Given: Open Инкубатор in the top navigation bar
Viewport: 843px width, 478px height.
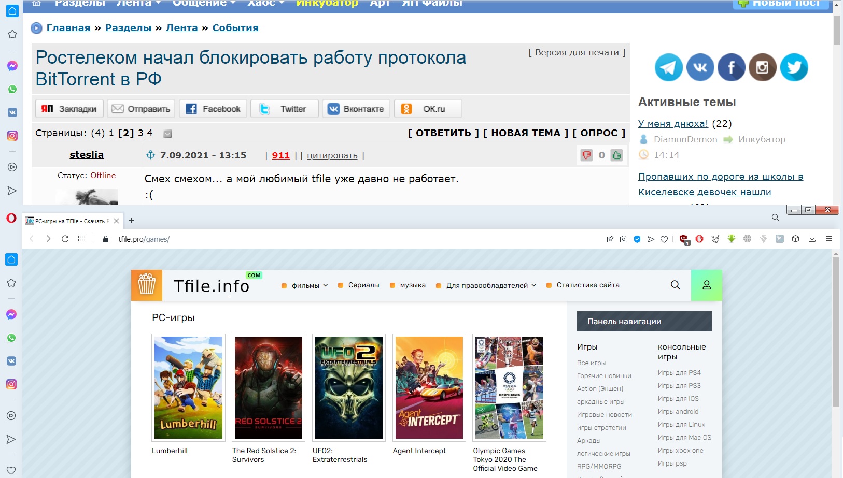Looking at the screenshot, I should pos(327,3).
